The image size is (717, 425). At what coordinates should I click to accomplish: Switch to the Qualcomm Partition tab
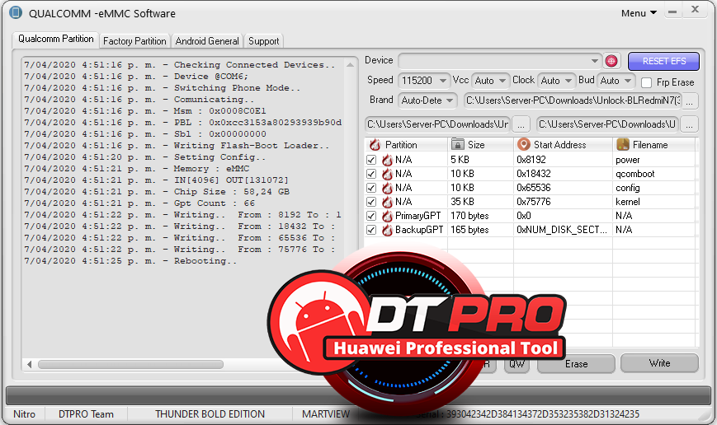point(56,40)
